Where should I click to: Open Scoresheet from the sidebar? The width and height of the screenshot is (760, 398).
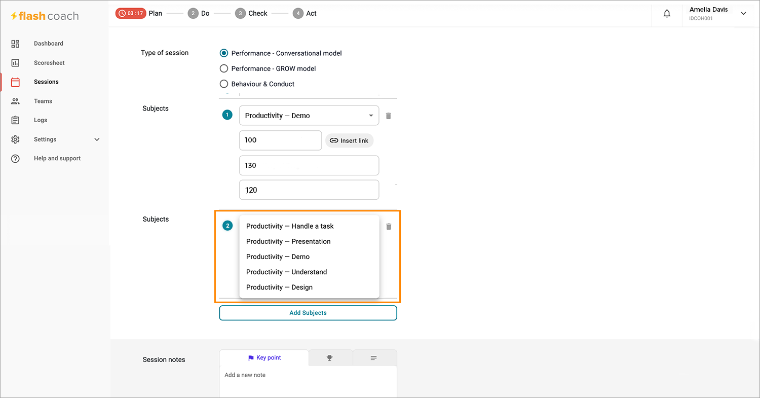pos(49,63)
